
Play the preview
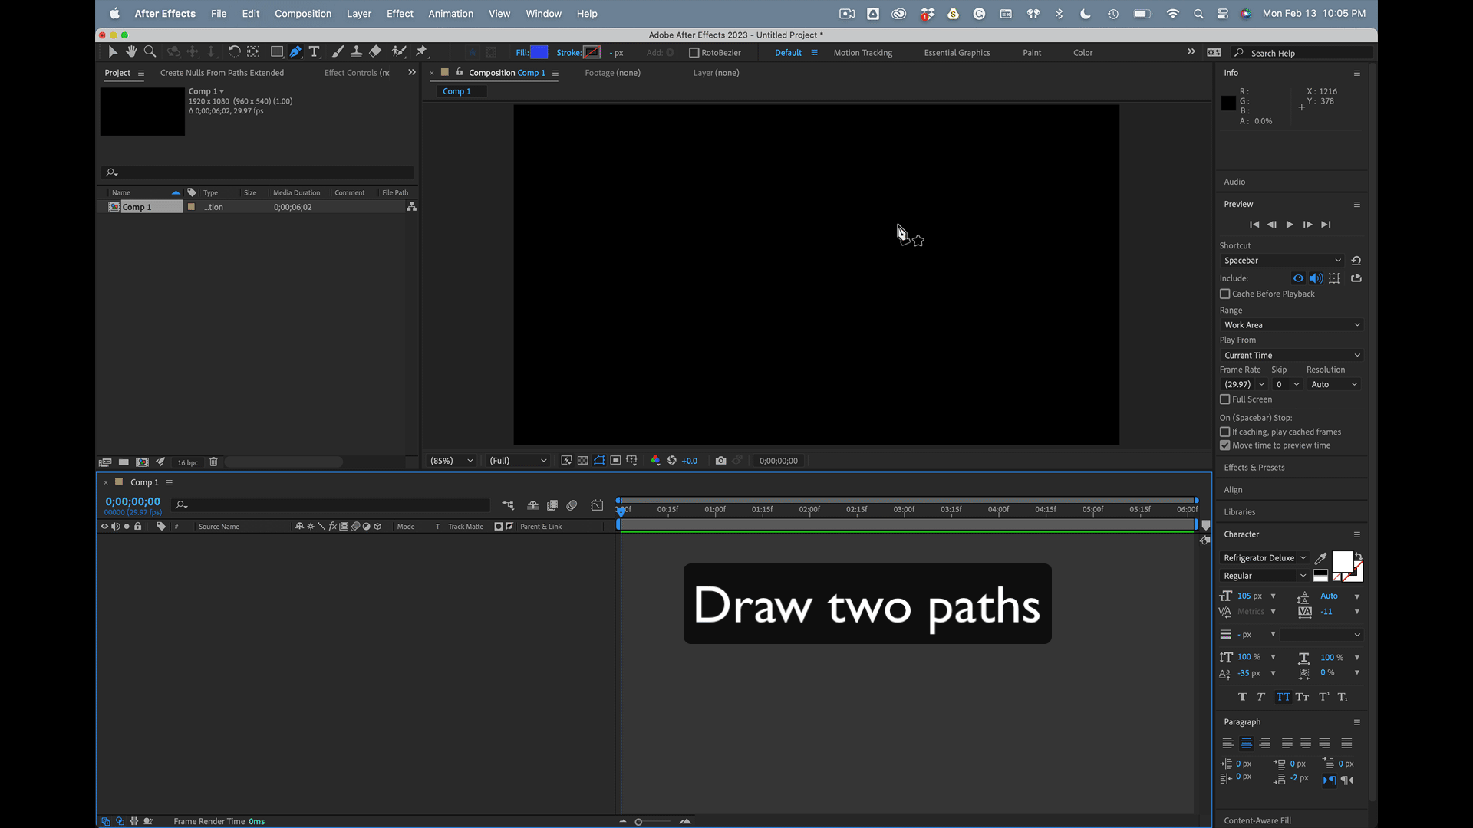coord(1290,225)
